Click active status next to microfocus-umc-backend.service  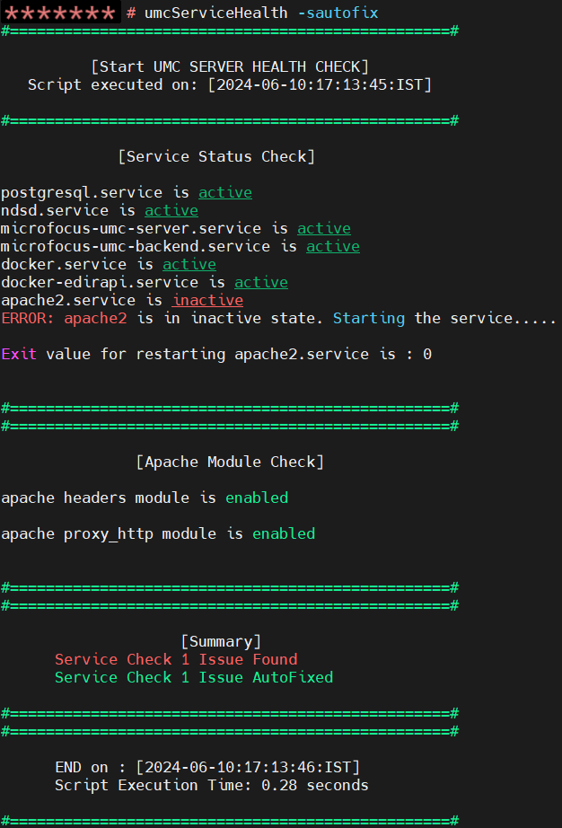pos(332,246)
